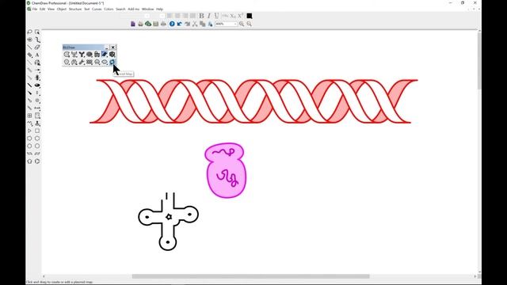The width and height of the screenshot is (507, 285).
Task: Select the Acyclic Chain tool
Action: point(30,123)
